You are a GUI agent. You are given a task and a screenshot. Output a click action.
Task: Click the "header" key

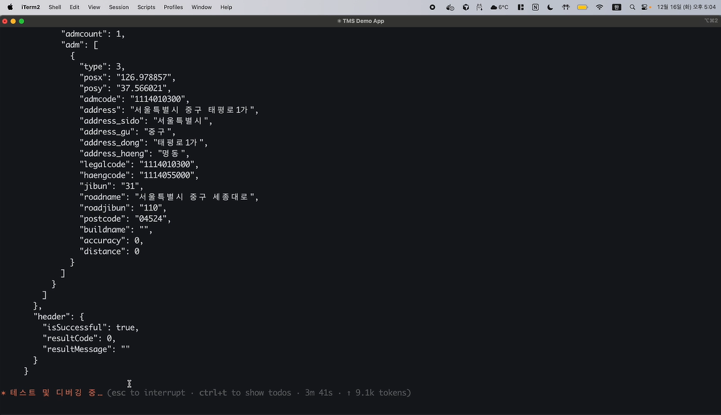pyautogui.click(x=52, y=317)
